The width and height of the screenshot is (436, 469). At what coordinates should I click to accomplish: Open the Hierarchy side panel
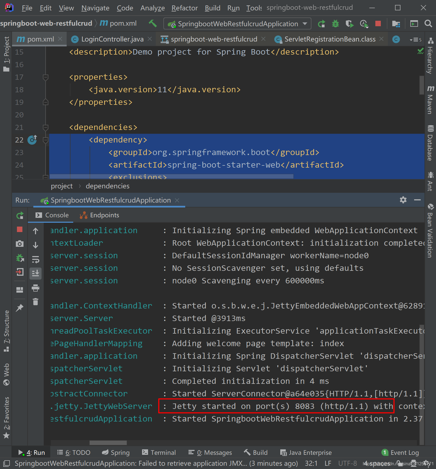point(431,56)
